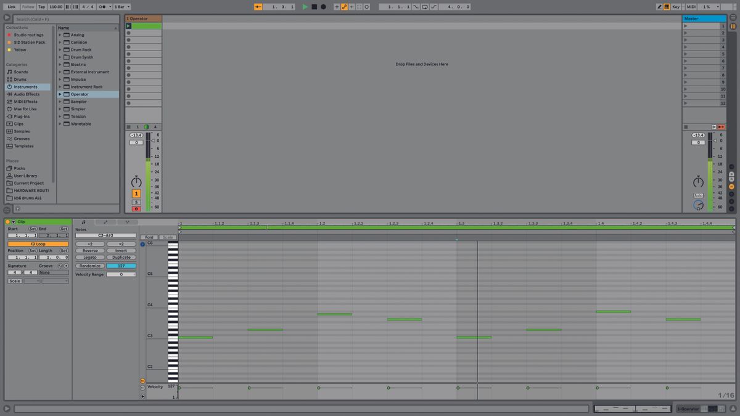This screenshot has width=740, height=416.
Task: Toggle the orange clip activator circle
Action: pyautogui.click(x=7, y=222)
